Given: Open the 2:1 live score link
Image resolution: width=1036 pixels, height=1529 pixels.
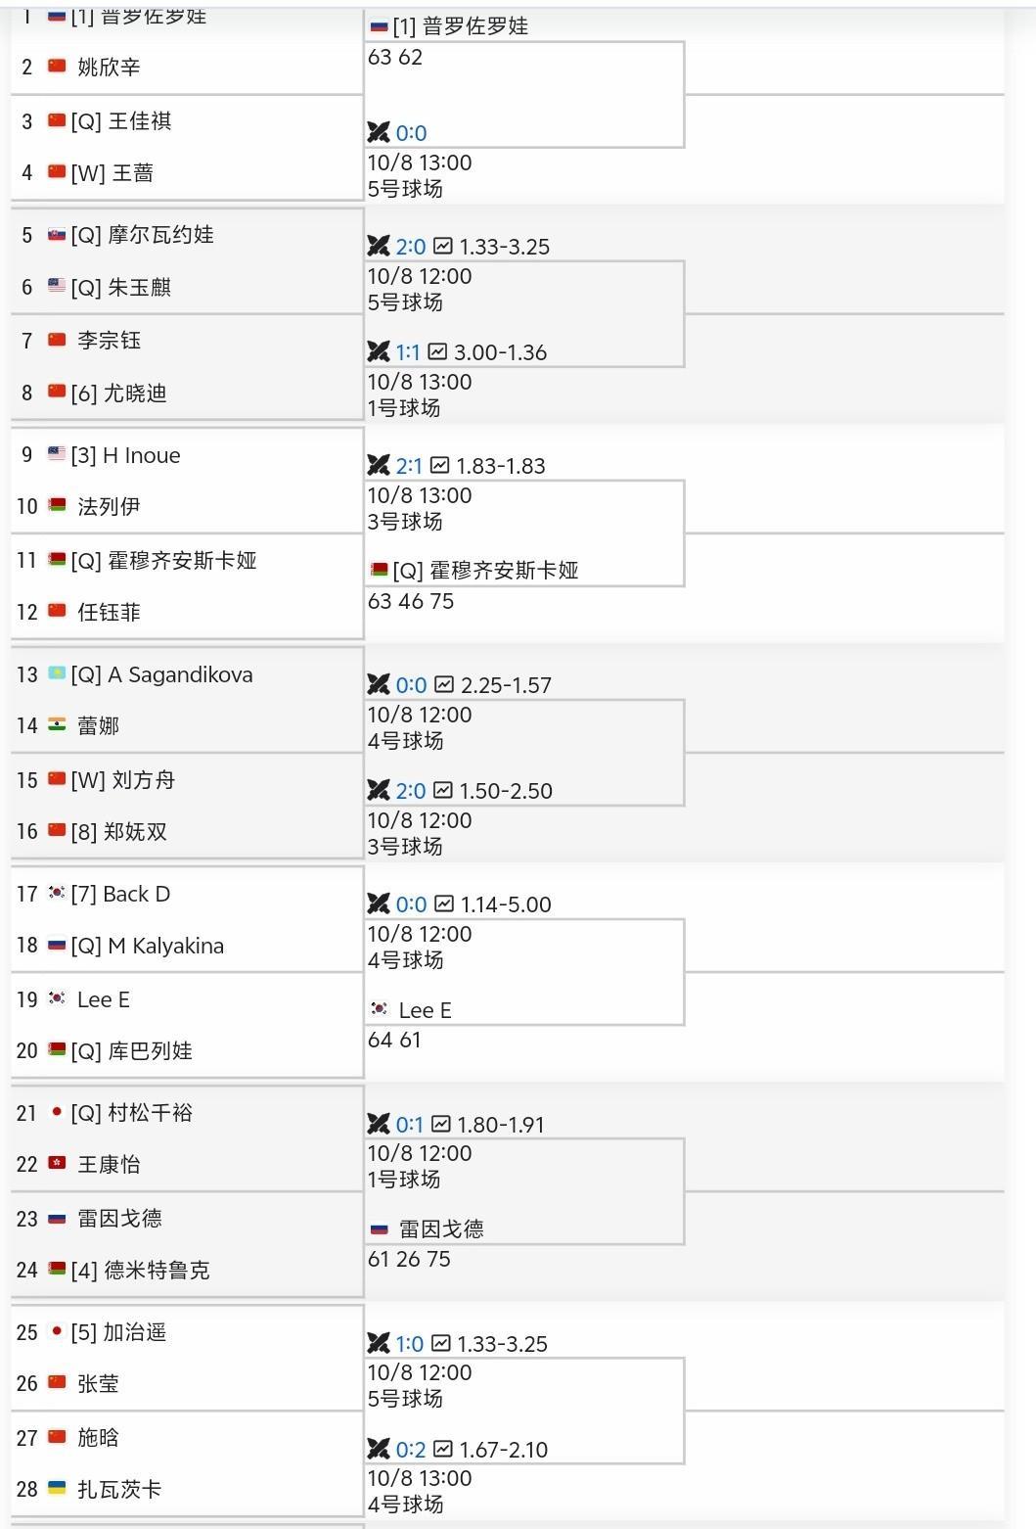Looking at the screenshot, I should click(409, 465).
